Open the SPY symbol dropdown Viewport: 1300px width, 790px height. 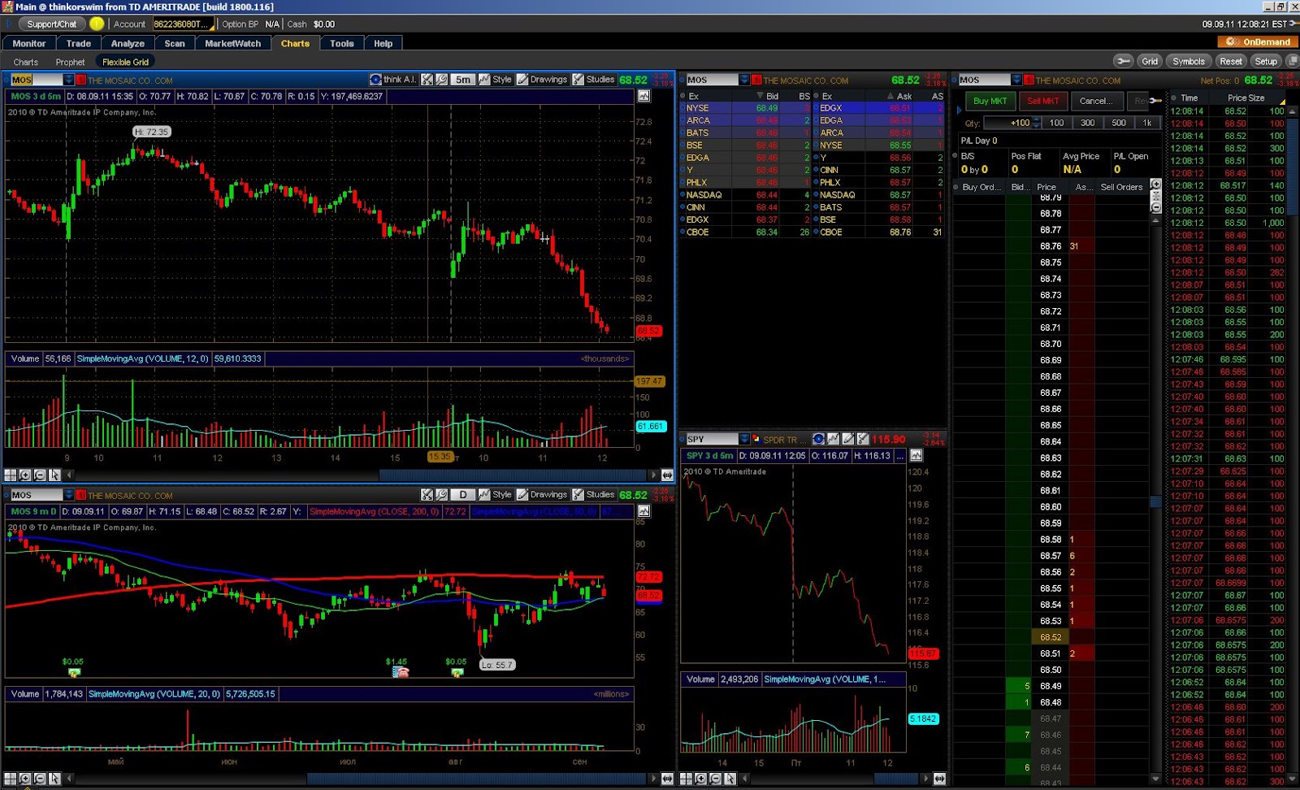[x=743, y=439]
